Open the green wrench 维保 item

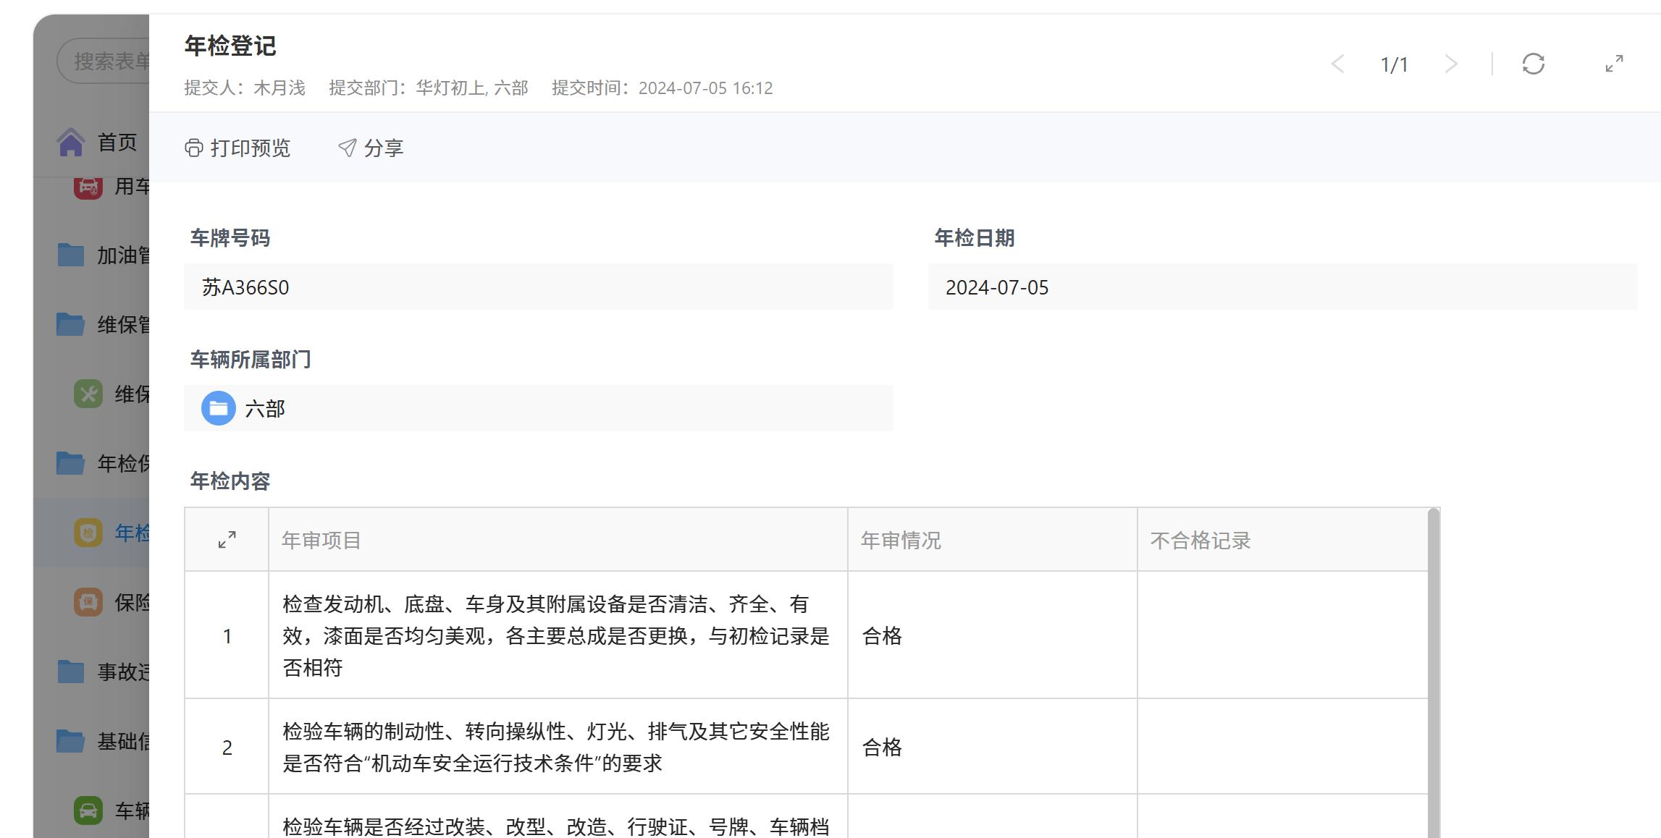(88, 394)
